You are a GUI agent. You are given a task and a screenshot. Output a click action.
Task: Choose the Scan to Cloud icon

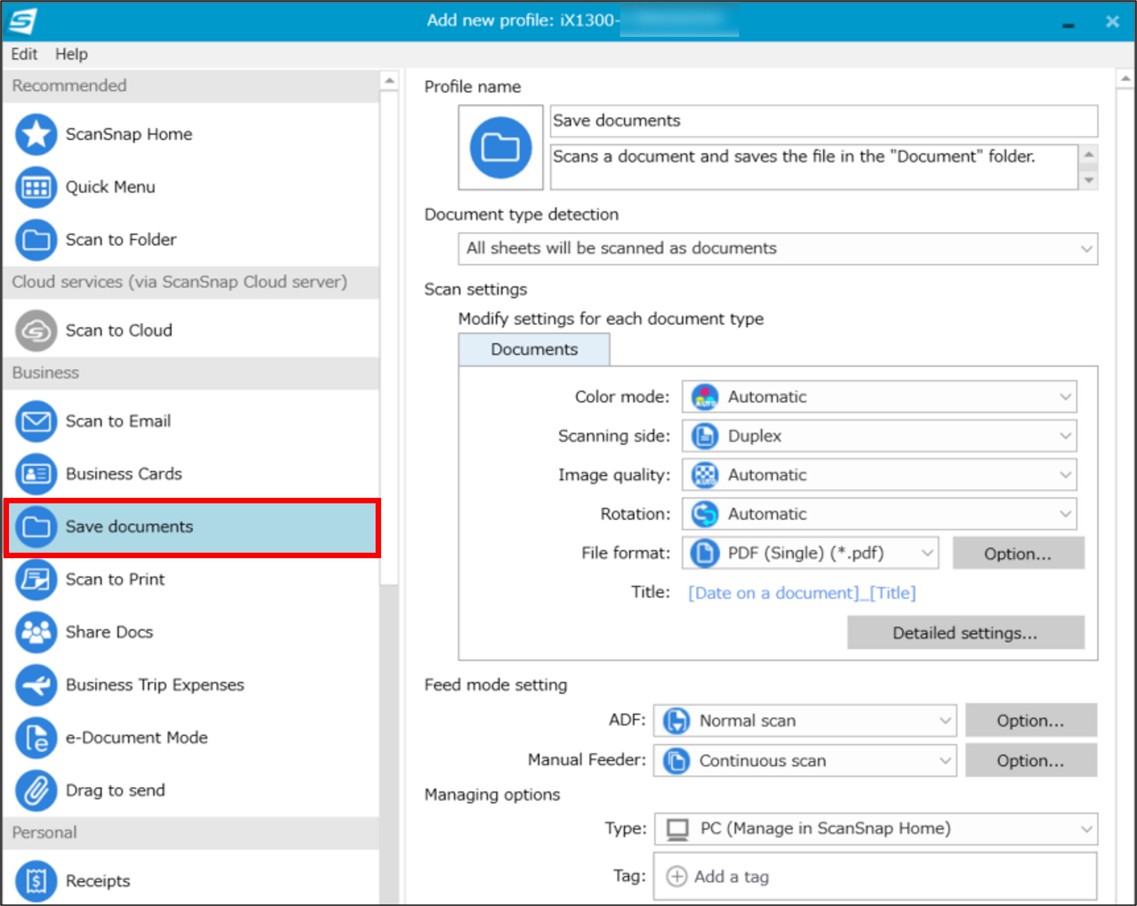36,331
